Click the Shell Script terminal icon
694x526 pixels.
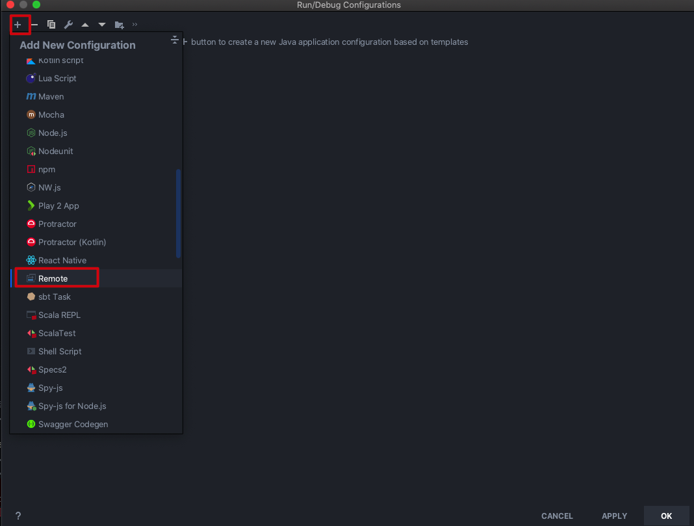point(31,351)
